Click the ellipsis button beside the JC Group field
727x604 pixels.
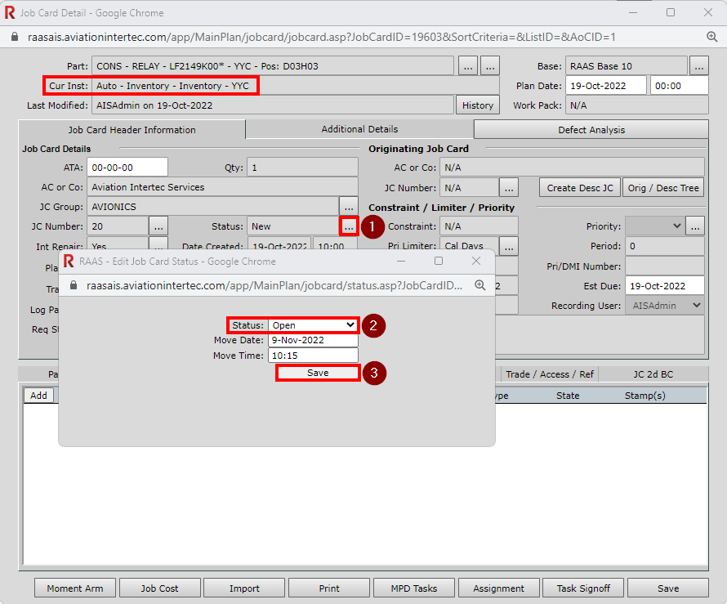[x=349, y=207]
